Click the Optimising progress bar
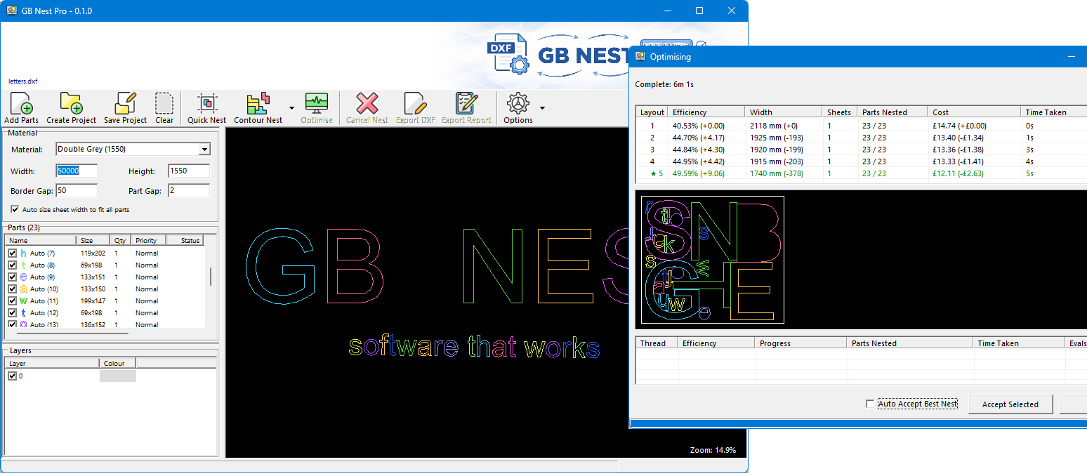The height and width of the screenshot is (476, 1087). point(859,423)
